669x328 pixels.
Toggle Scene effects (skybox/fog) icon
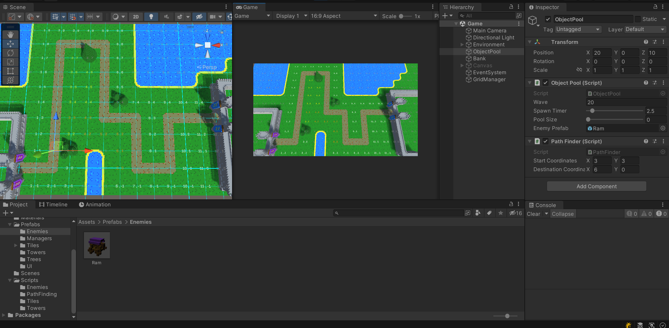(180, 16)
